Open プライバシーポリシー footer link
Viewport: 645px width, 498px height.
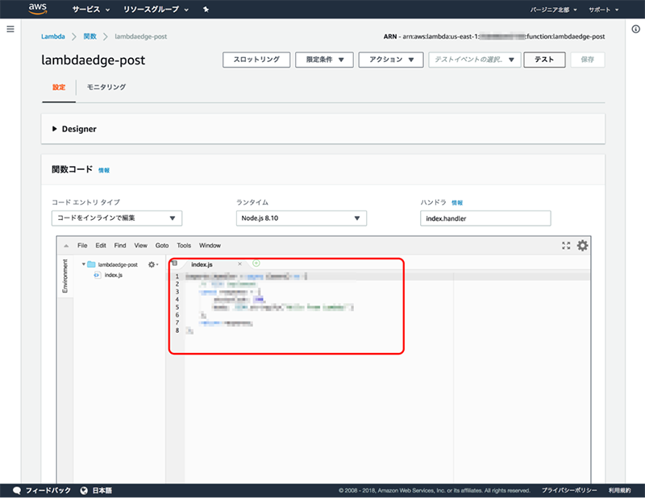(569, 490)
